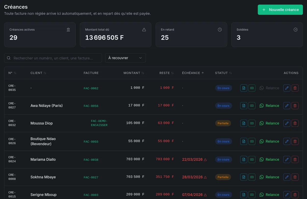Delete Sokhna Mbaye's créance with the trash icon

pyautogui.click(x=295, y=177)
